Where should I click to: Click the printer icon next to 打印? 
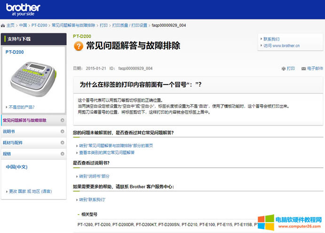click(283, 69)
